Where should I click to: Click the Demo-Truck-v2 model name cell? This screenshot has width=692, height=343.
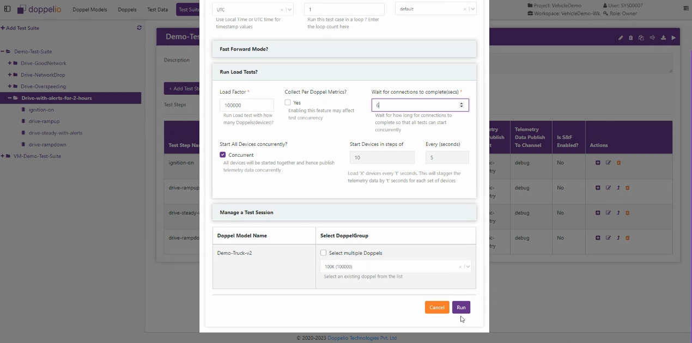[x=264, y=266]
